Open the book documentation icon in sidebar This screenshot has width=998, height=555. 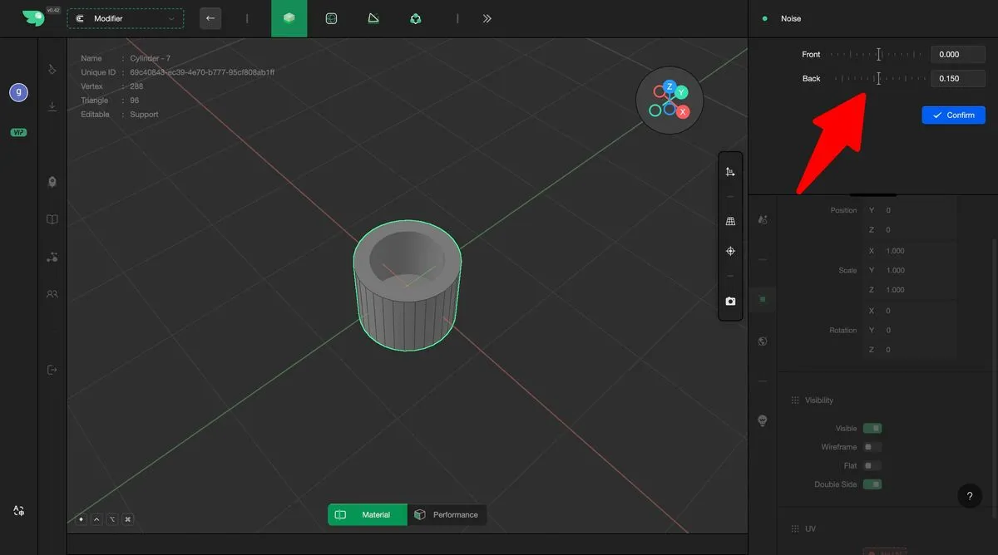pos(52,219)
